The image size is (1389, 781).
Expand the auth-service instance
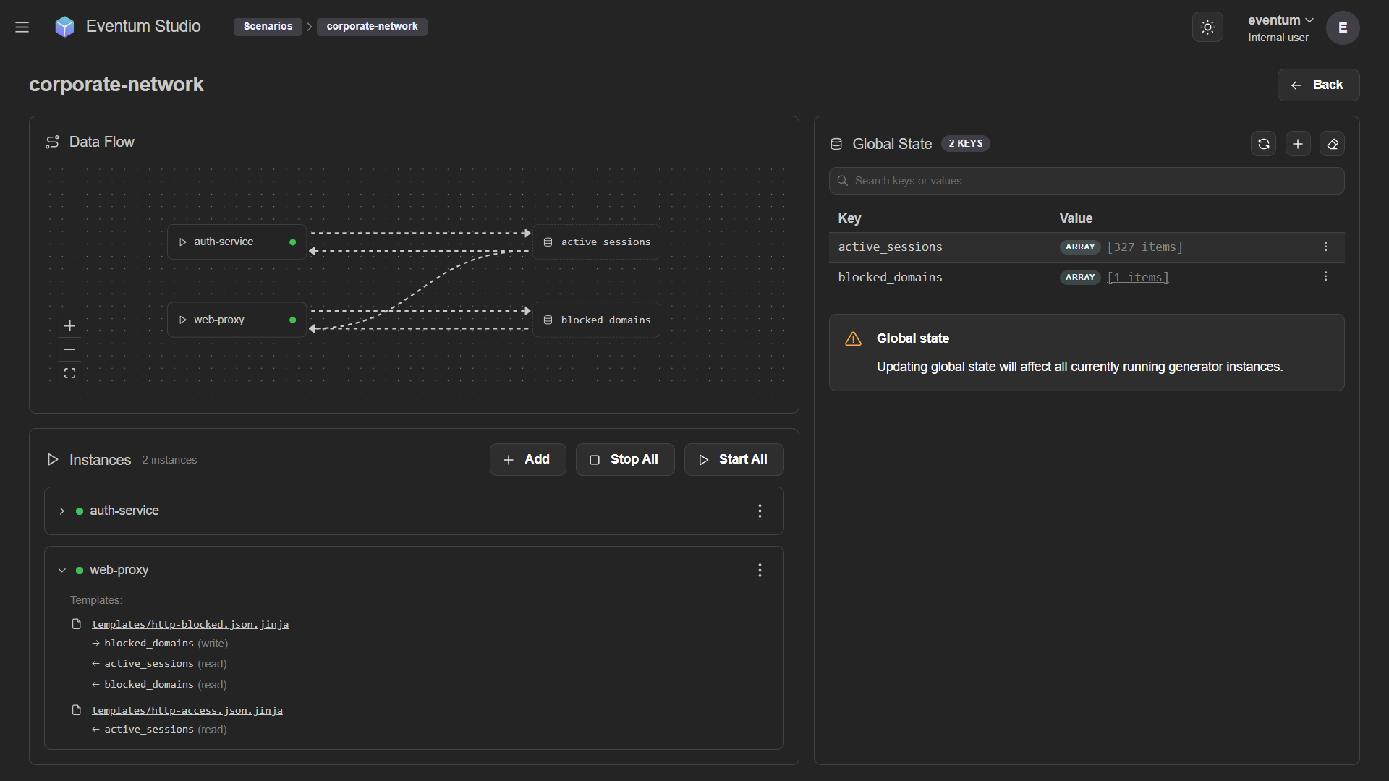tap(62, 511)
